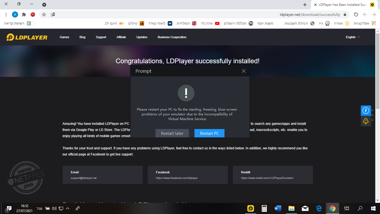Click the yellow rocket floating side icon
380x214 pixels.
coord(366,121)
